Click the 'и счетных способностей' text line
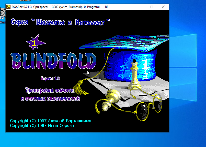 (x=50, y=98)
